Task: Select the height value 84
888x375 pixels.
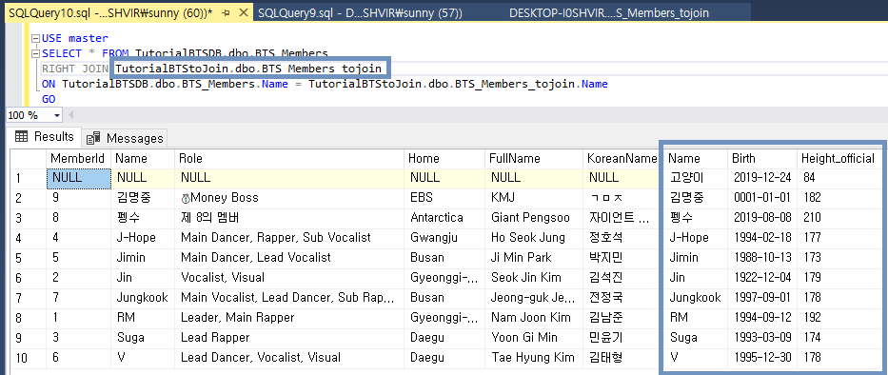Action: [839, 178]
